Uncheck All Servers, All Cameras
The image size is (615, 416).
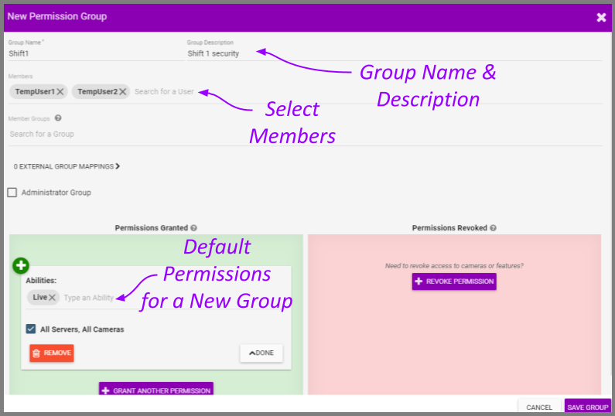point(30,329)
